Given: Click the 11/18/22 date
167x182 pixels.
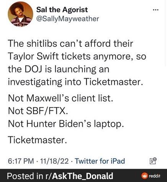Looking at the screenshot, I should click(x=54, y=161).
